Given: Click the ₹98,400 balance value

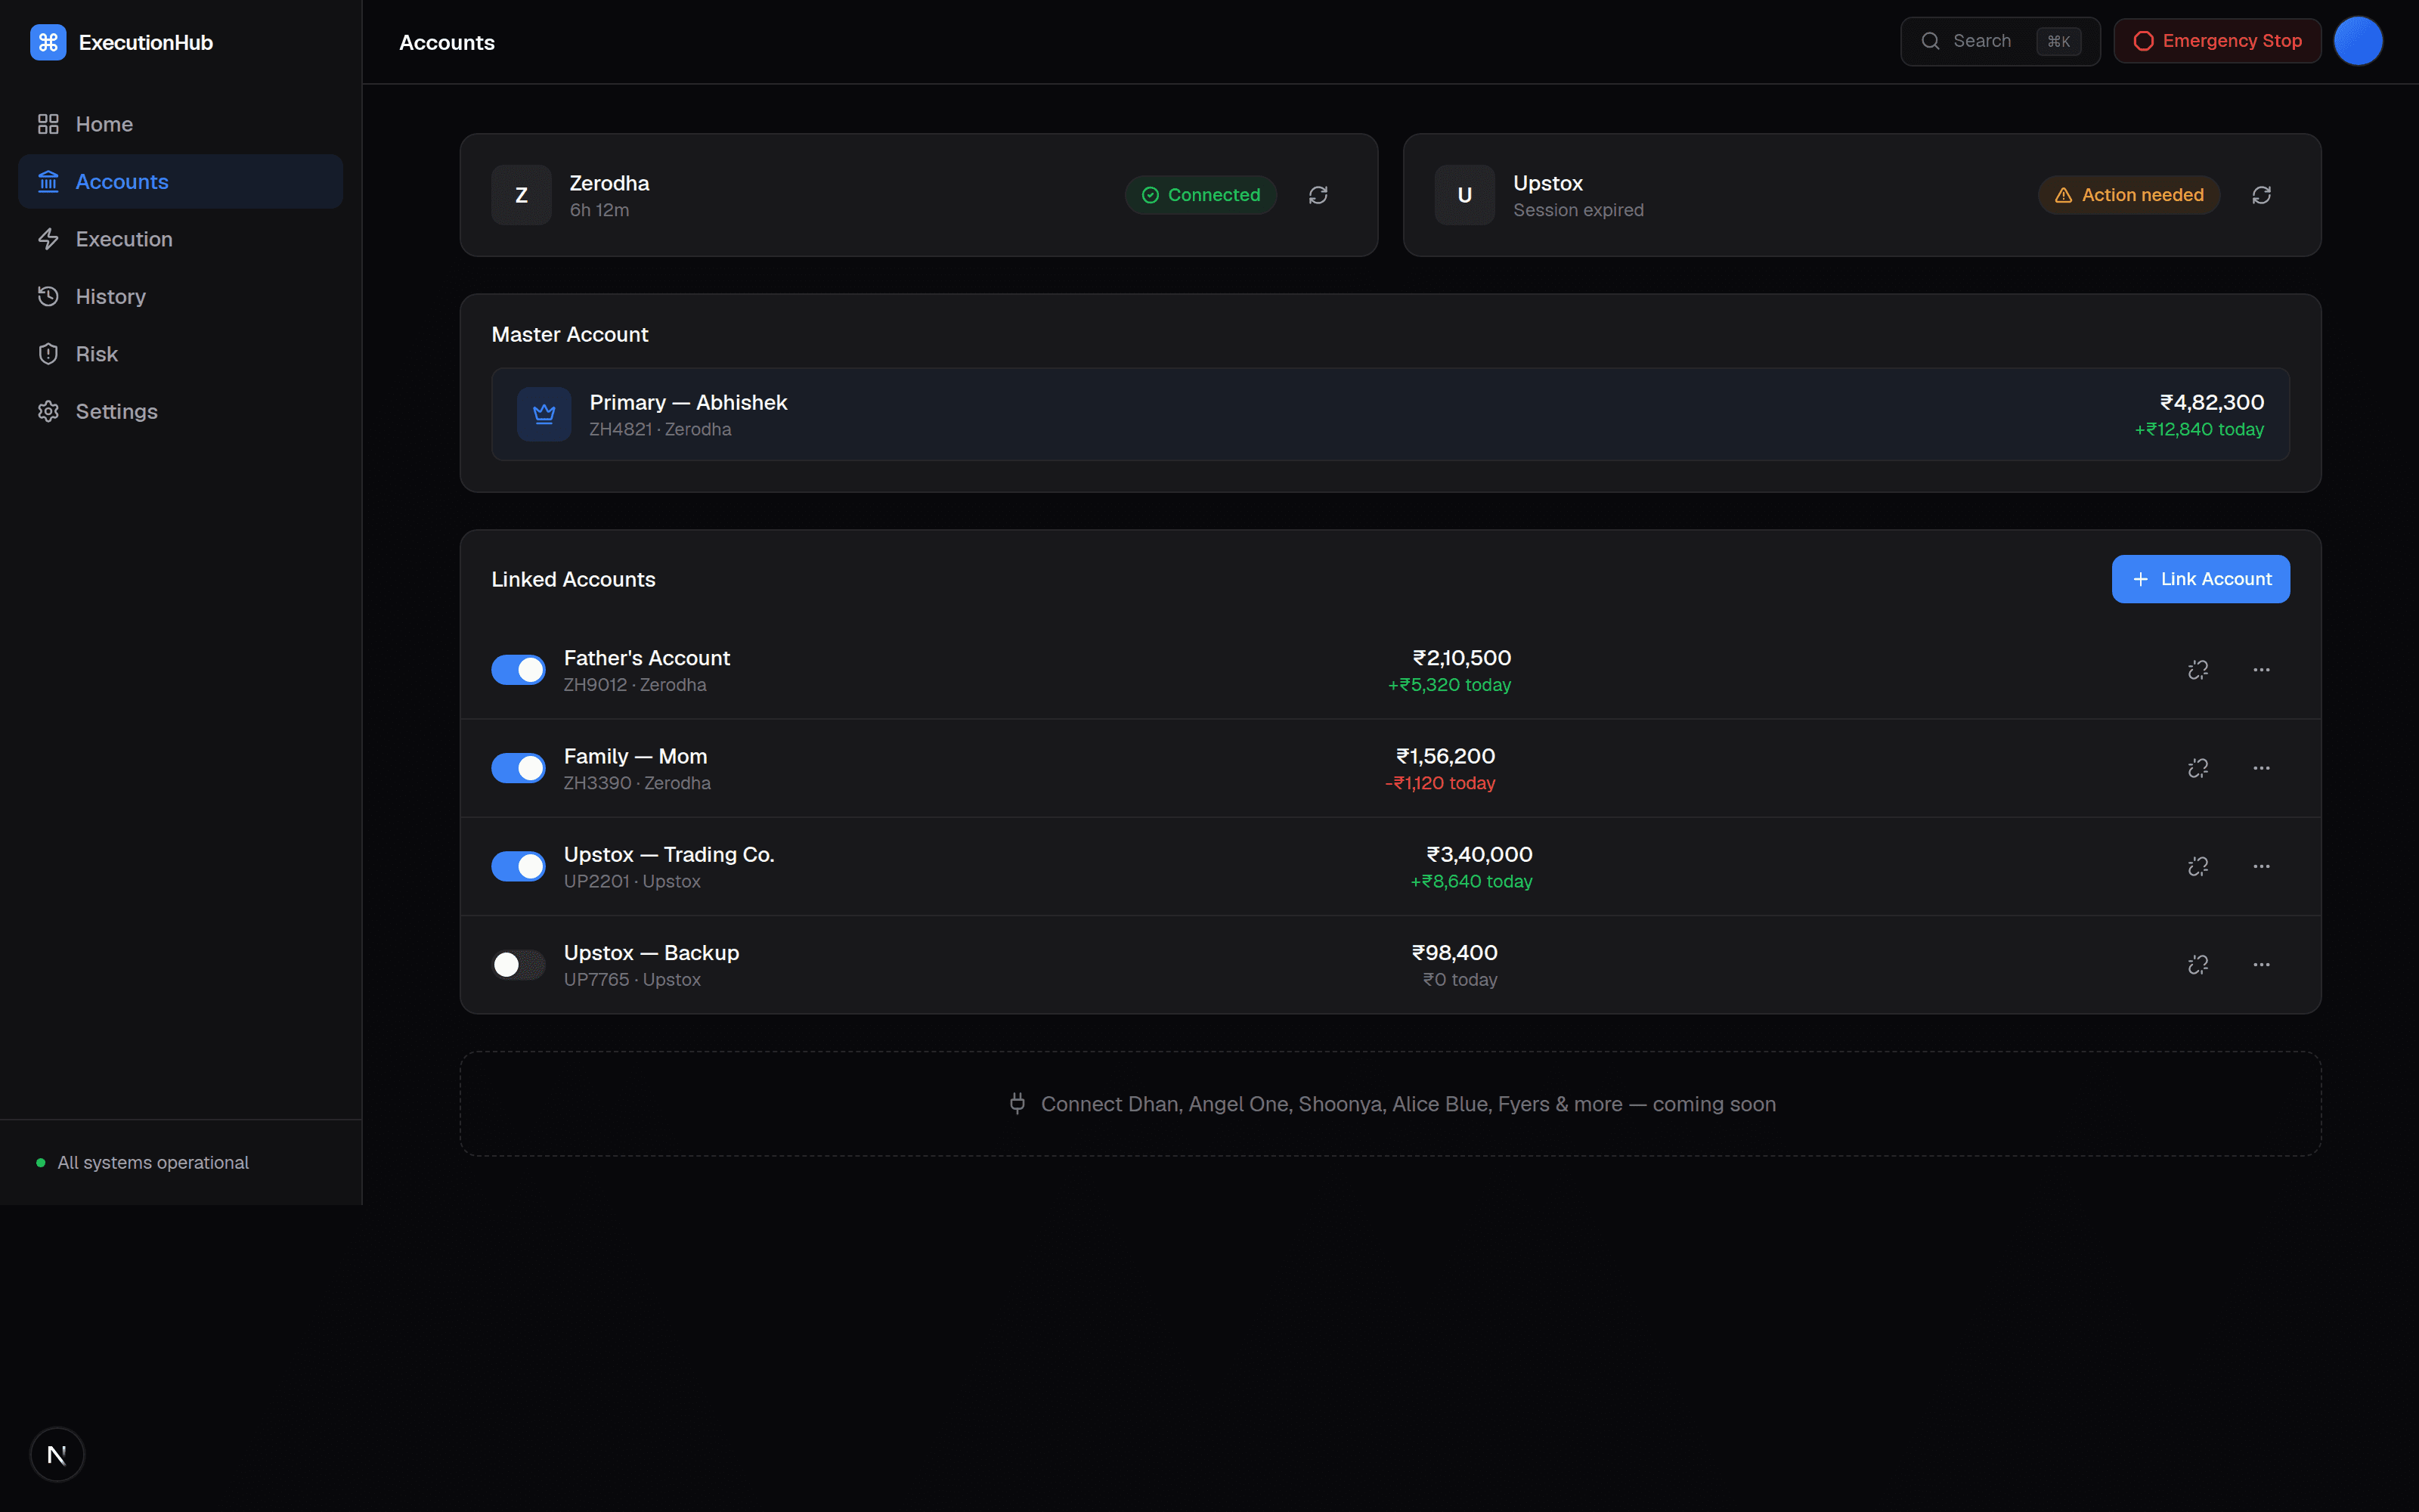Looking at the screenshot, I should point(1454,953).
